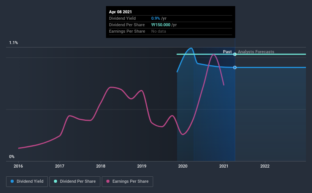Click the Past label on chart
Image resolution: width=312 pixels, height=193 pixels.
[x=227, y=52]
